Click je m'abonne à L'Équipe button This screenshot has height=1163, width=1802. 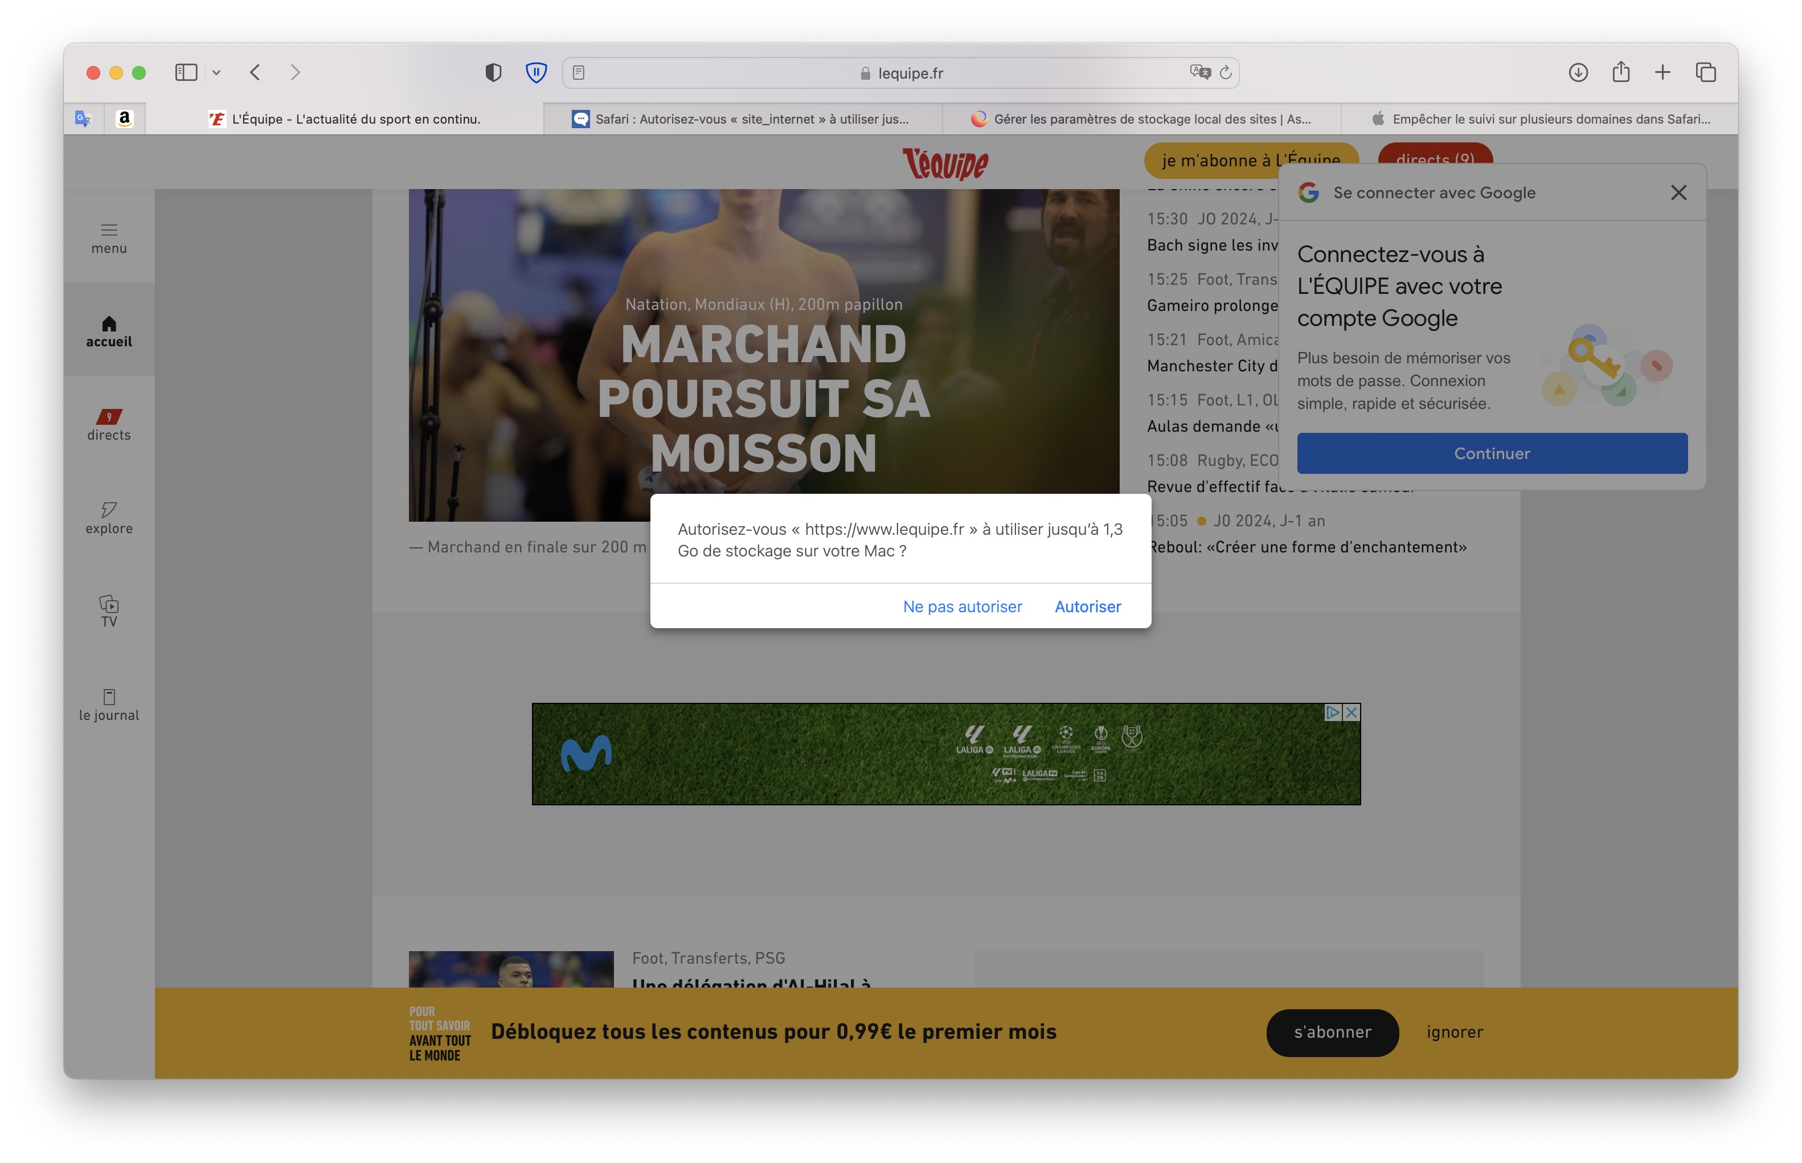(1249, 159)
